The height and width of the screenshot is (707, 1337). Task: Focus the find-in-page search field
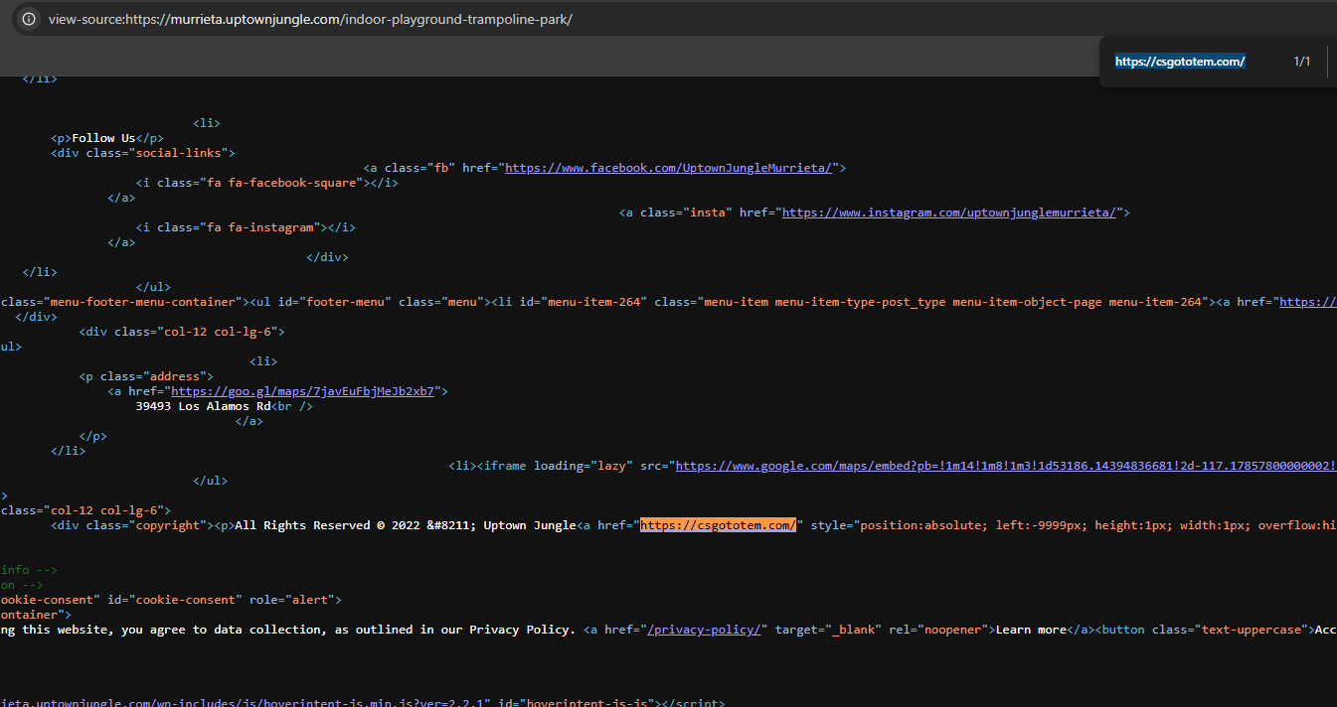(x=1193, y=62)
